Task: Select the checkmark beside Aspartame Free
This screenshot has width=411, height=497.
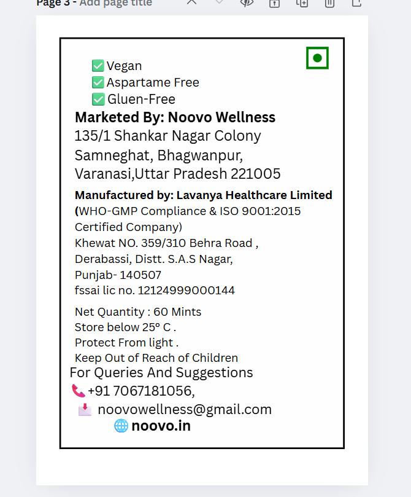Action: (x=98, y=82)
